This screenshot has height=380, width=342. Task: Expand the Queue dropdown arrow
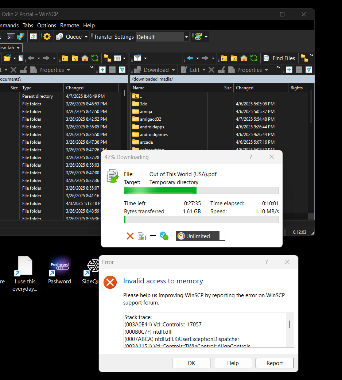pyautogui.click(x=86, y=37)
